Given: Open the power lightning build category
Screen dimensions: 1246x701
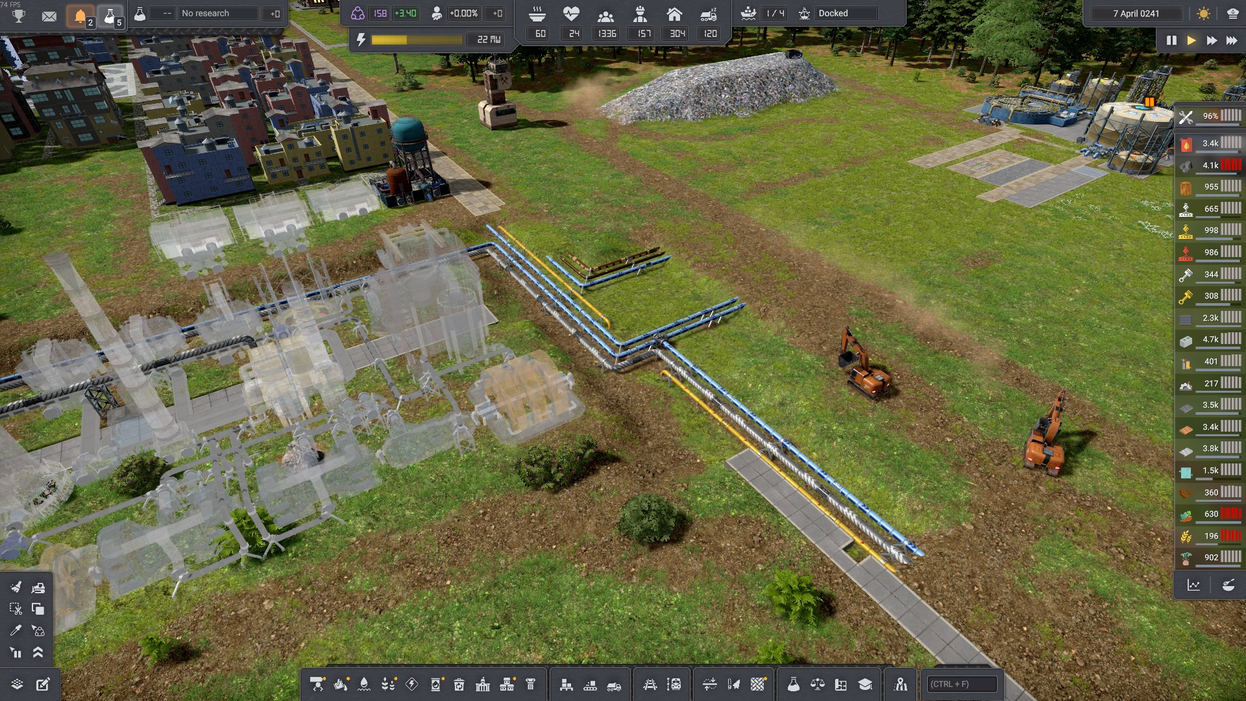Looking at the screenshot, I should [x=411, y=684].
